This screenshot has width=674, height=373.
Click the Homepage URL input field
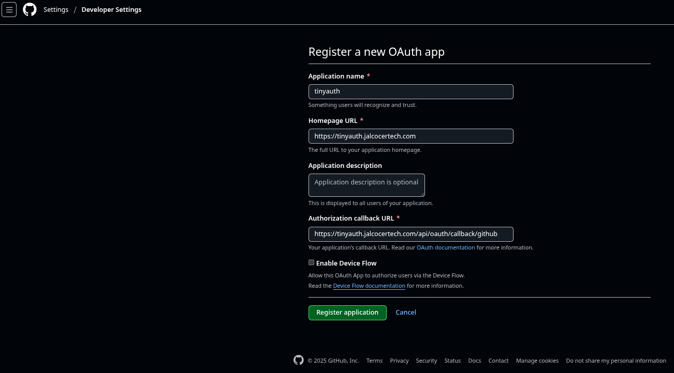(x=411, y=136)
